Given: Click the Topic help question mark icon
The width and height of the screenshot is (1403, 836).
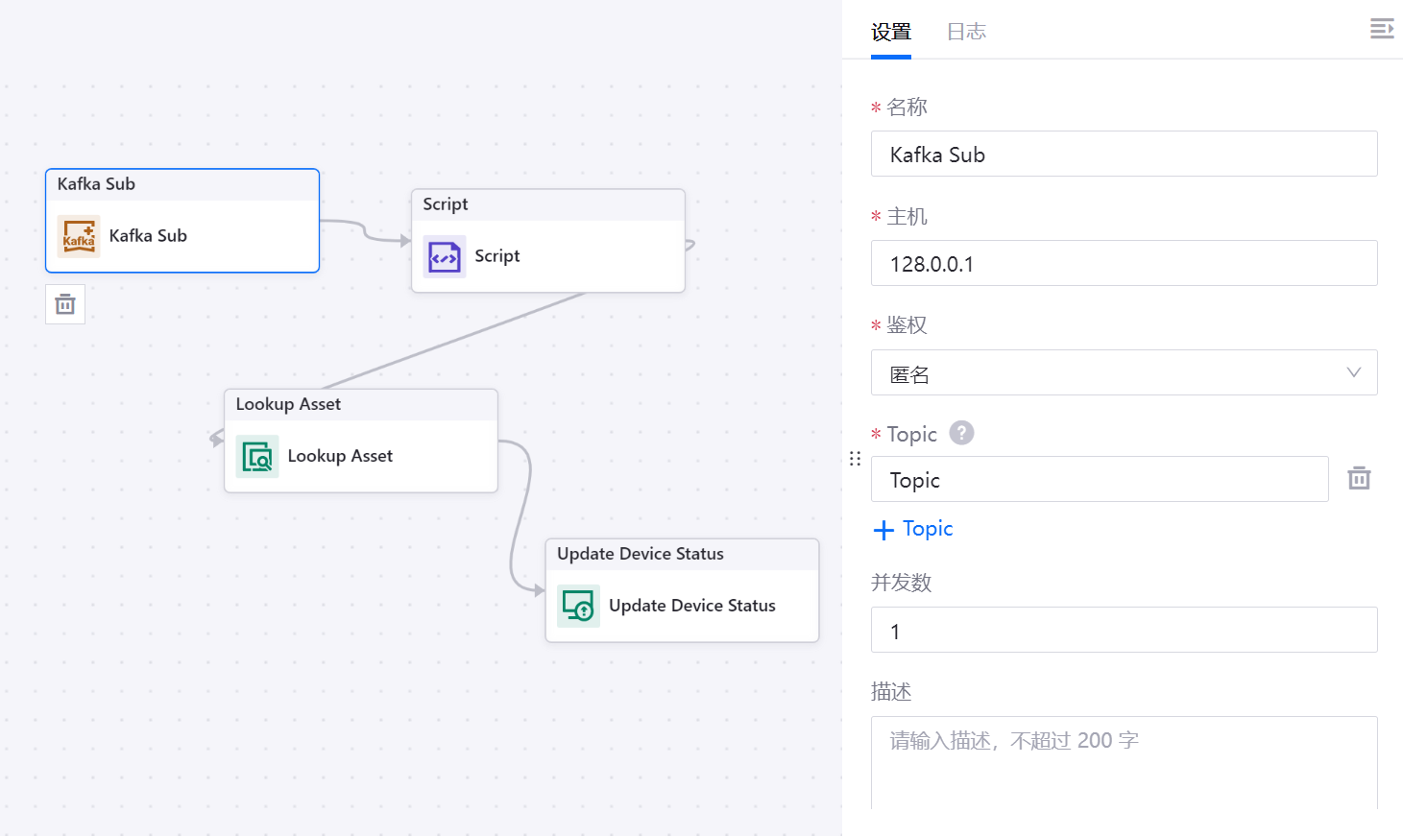Looking at the screenshot, I should [961, 433].
